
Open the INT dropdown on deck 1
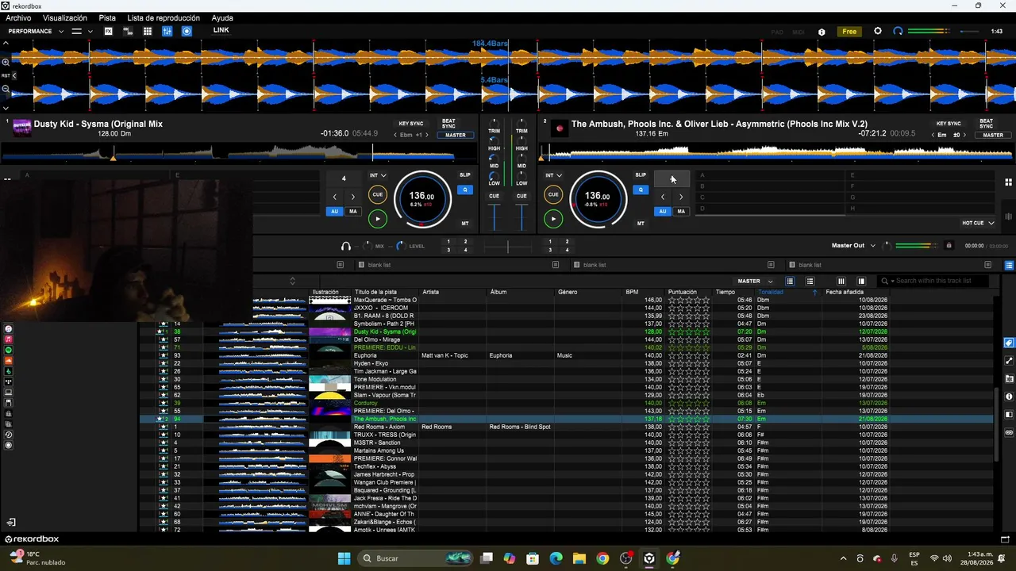[378, 175]
